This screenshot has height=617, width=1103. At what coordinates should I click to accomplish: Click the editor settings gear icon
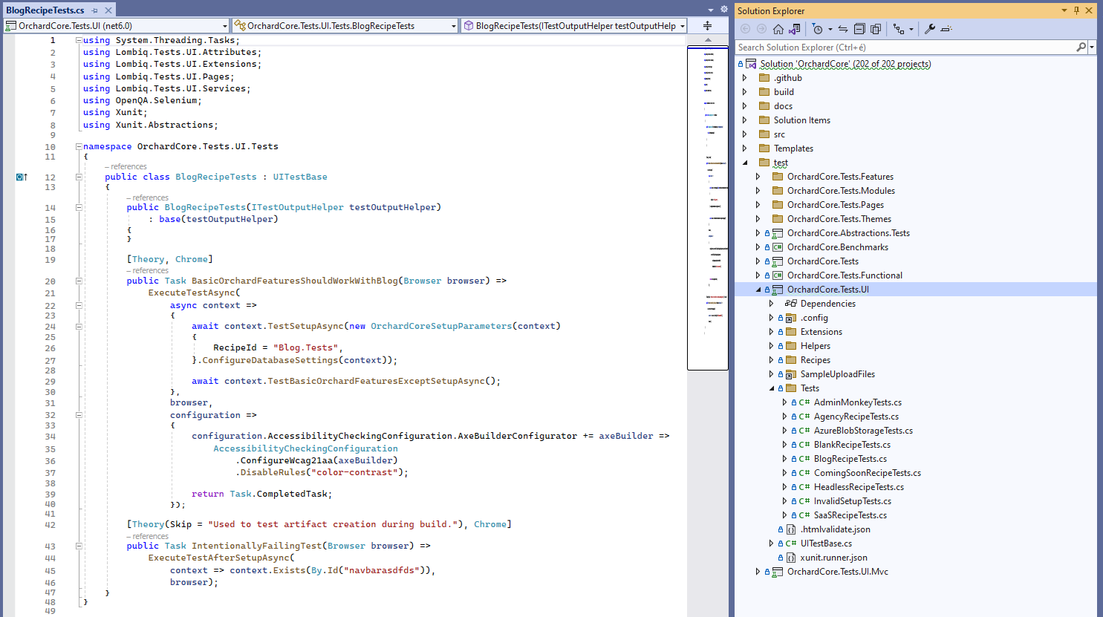point(724,10)
